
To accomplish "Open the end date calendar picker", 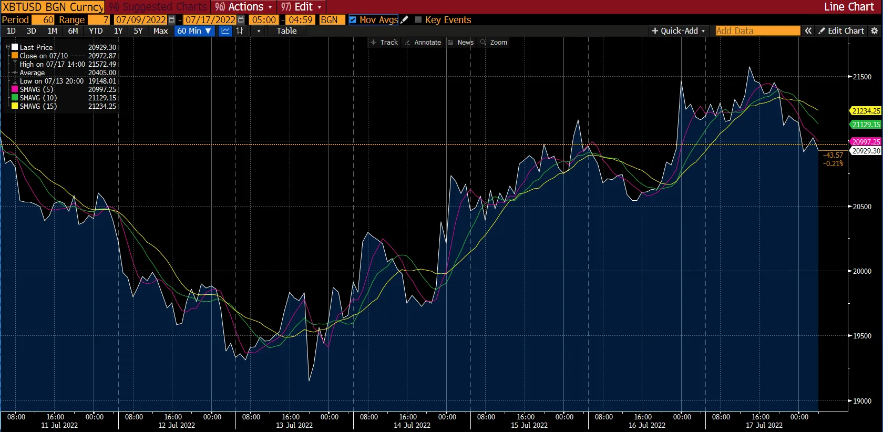I will tap(241, 20).
